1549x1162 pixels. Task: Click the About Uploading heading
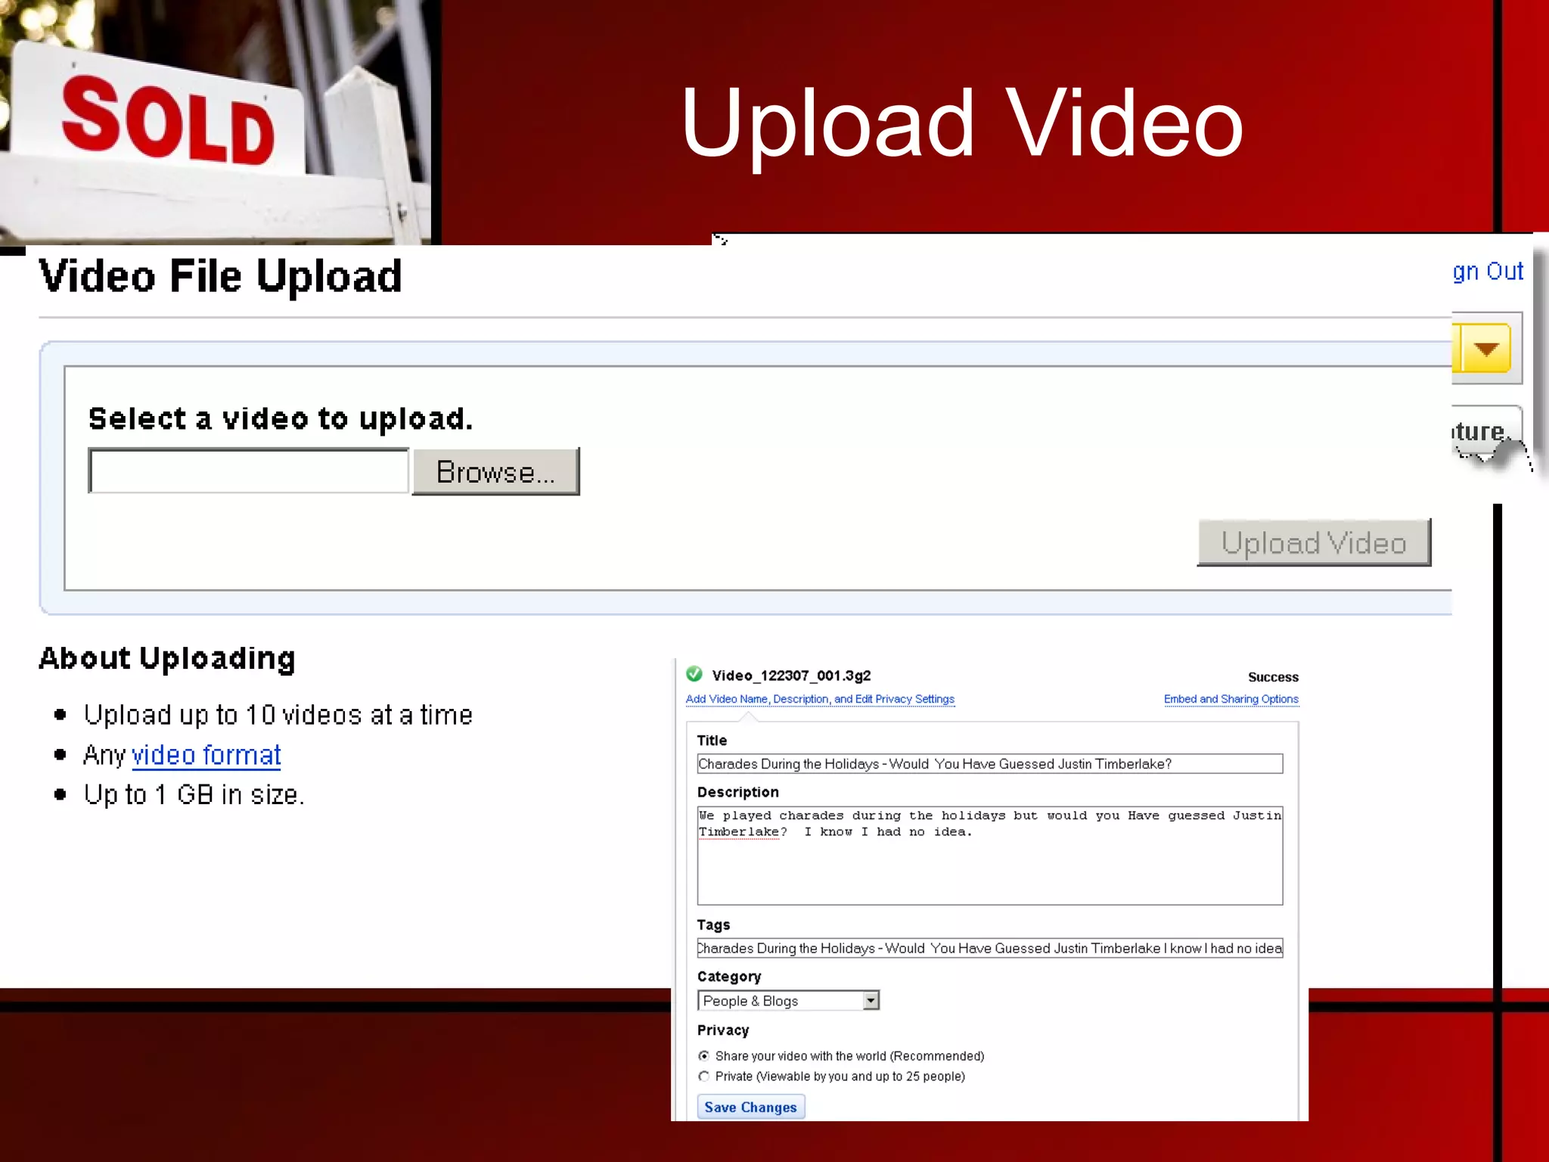click(167, 658)
